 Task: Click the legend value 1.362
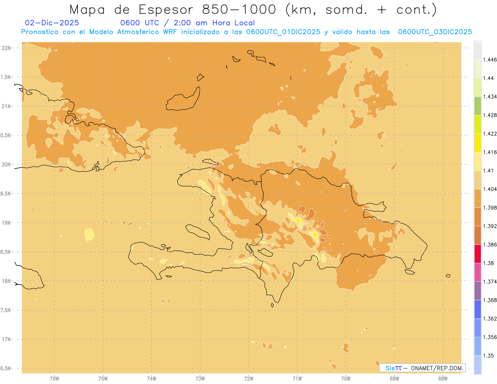pos(490,319)
